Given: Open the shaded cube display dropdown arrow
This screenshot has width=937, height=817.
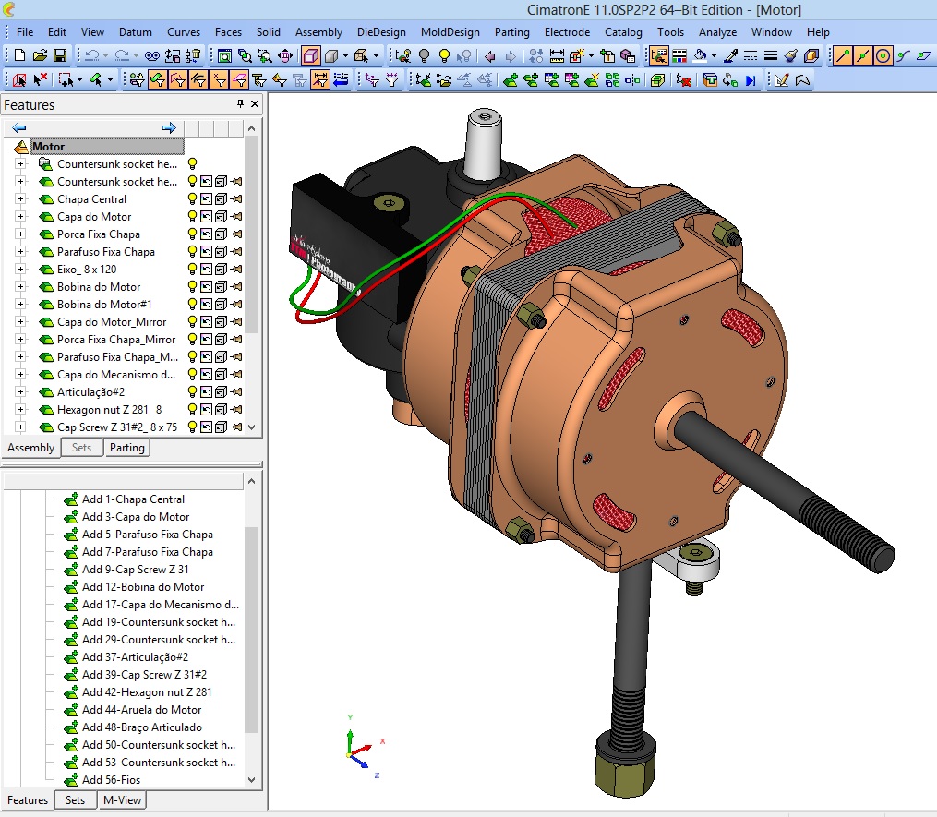Looking at the screenshot, I should (345, 55).
